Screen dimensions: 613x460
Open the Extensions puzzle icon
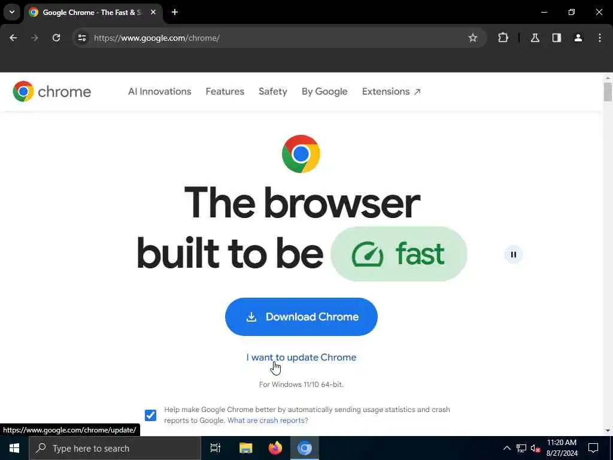pos(503,38)
